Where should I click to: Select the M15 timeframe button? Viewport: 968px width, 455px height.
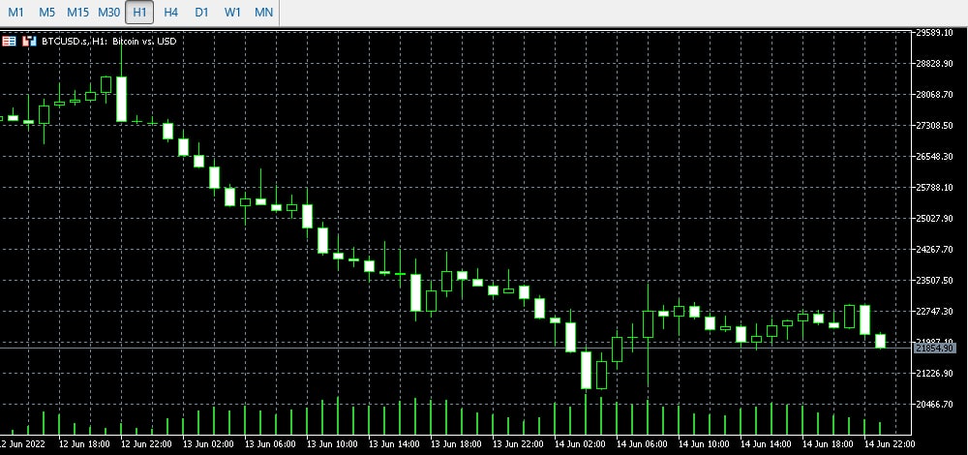point(77,13)
